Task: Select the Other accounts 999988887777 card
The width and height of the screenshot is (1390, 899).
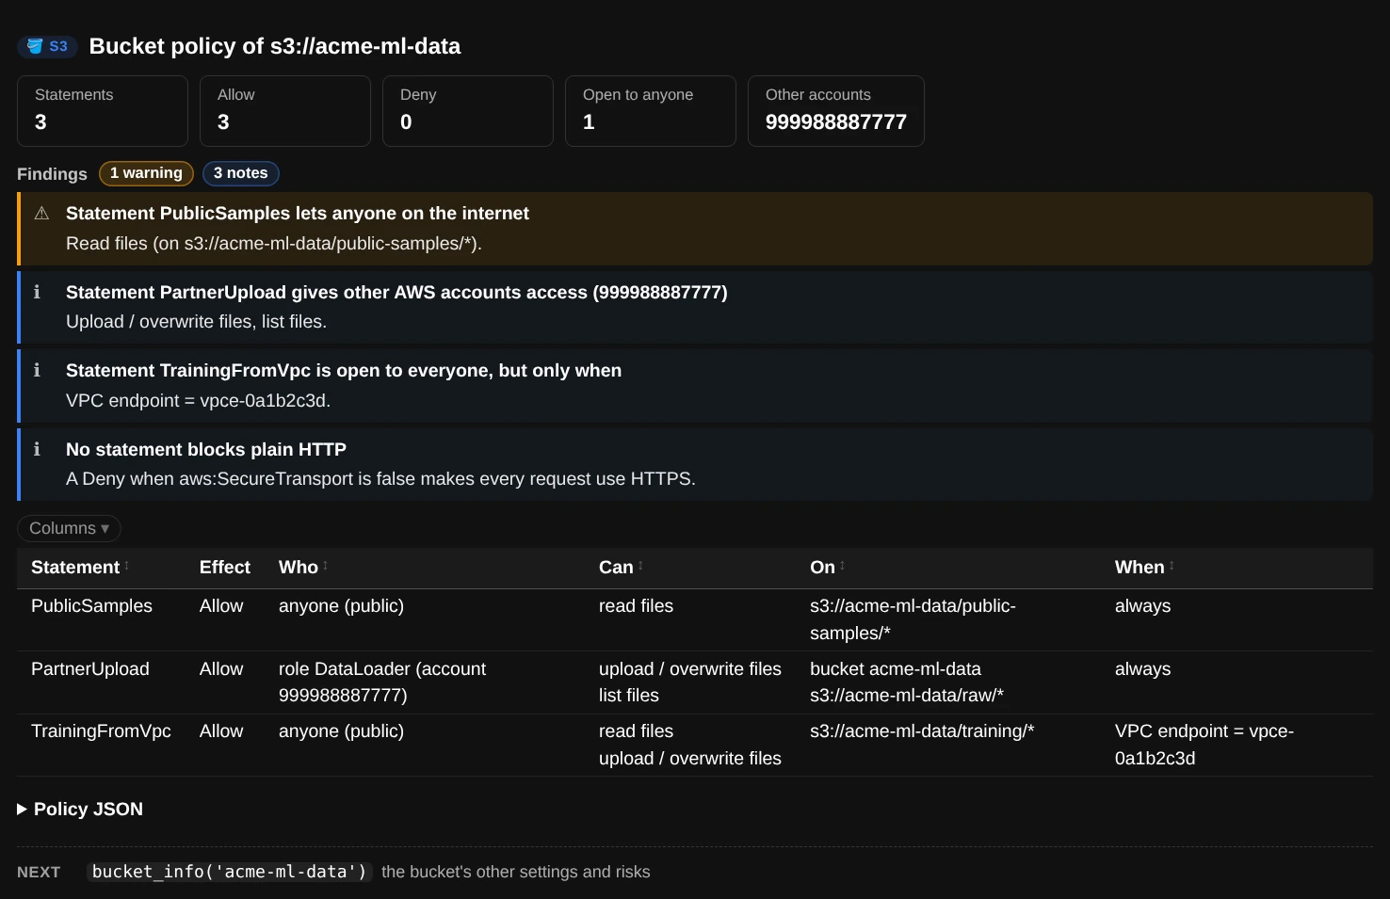Action: click(x=836, y=111)
